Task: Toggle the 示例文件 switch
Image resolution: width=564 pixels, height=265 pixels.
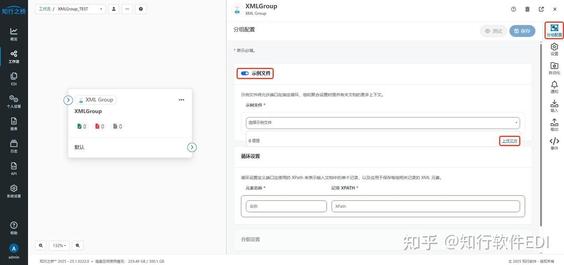Action: (245, 74)
